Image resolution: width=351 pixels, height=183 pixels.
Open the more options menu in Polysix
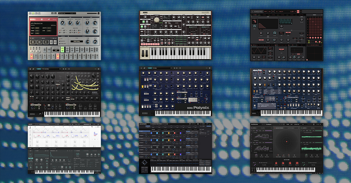pos(207,68)
